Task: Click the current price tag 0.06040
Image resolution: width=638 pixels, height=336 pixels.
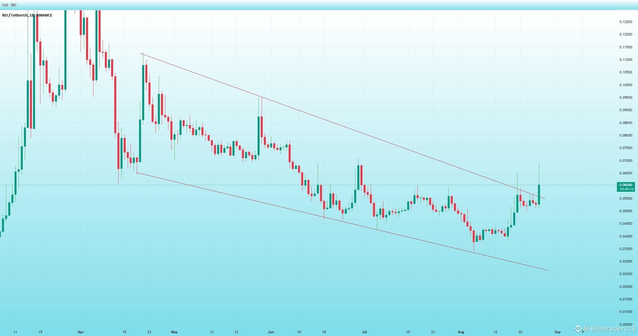Action: (625, 185)
